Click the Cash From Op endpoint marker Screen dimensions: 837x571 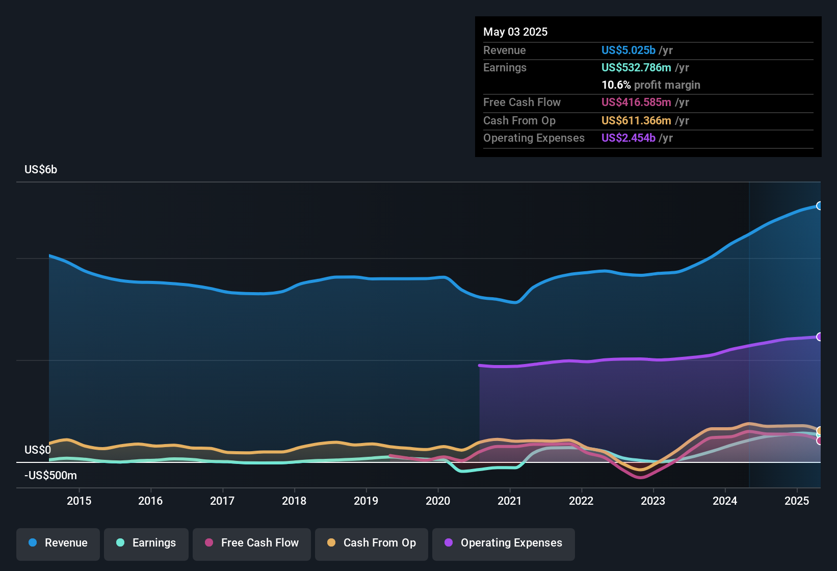(x=820, y=431)
